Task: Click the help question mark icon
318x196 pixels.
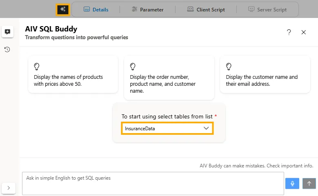Action: click(289, 32)
